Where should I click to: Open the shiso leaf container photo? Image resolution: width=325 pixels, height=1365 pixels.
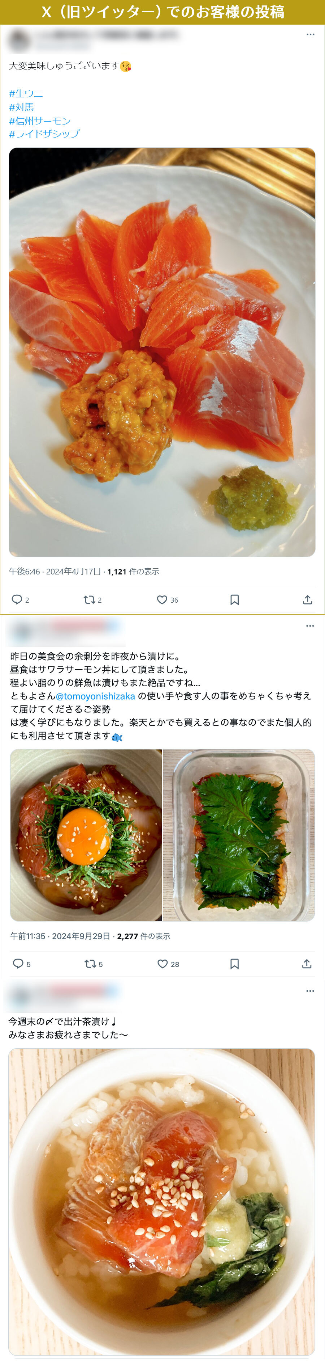[x=239, y=835]
